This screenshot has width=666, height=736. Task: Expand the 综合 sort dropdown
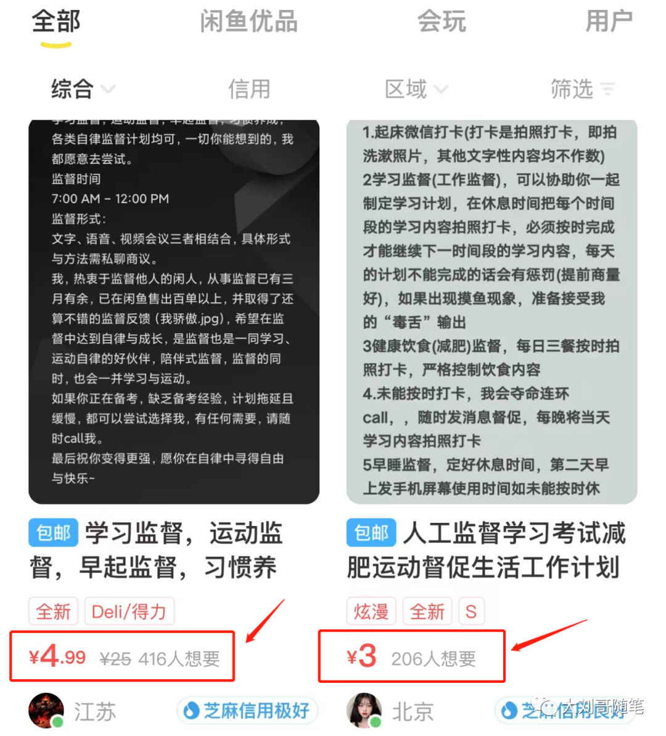[83, 89]
